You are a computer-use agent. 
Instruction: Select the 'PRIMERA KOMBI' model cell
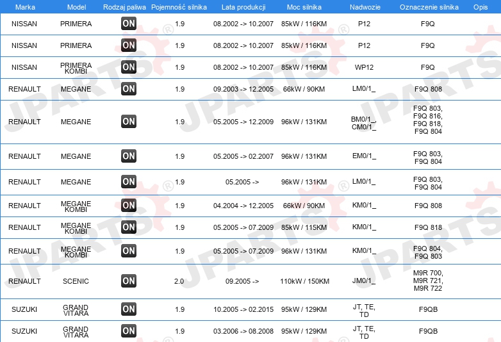76,68
